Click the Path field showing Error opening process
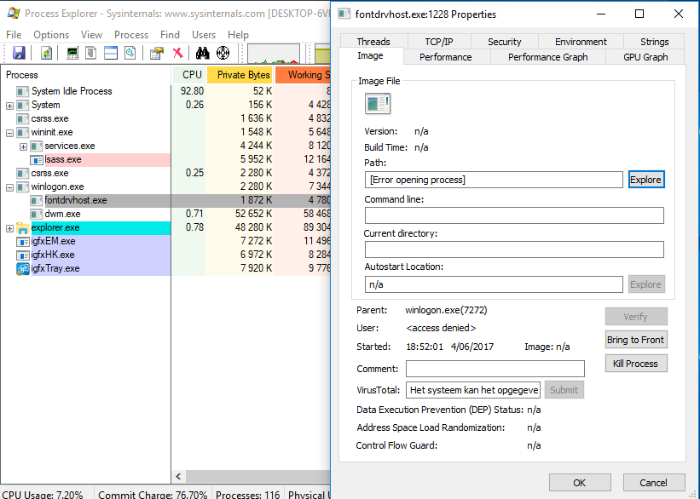This screenshot has height=499, width=700. coord(494,180)
